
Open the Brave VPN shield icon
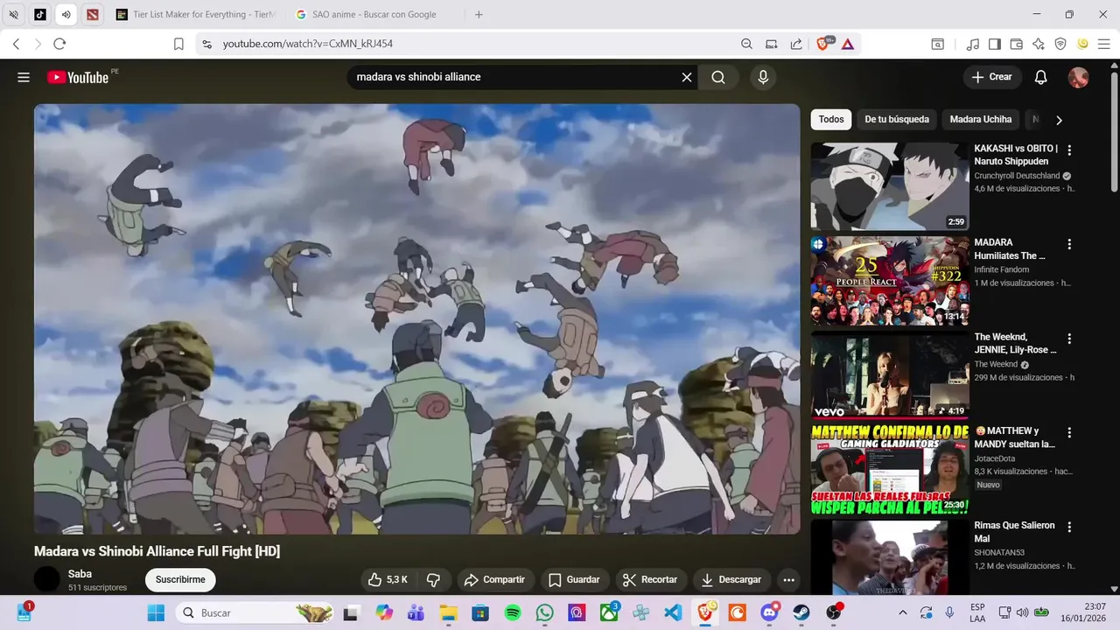(1060, 44)
